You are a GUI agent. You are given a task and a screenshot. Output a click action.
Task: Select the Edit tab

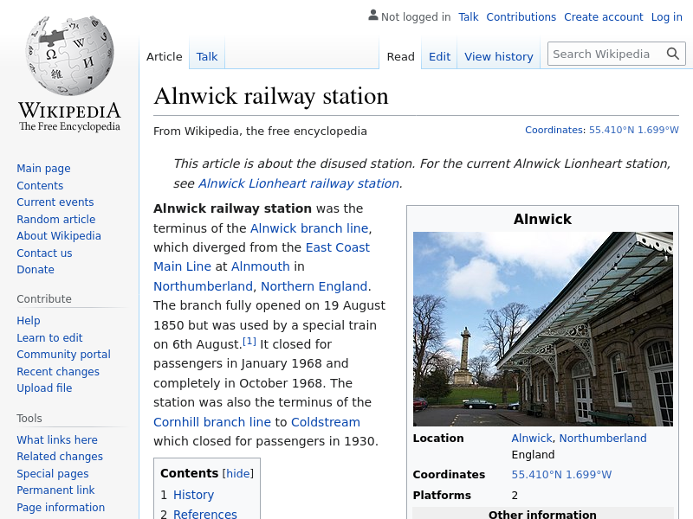(x=439, y=56)
